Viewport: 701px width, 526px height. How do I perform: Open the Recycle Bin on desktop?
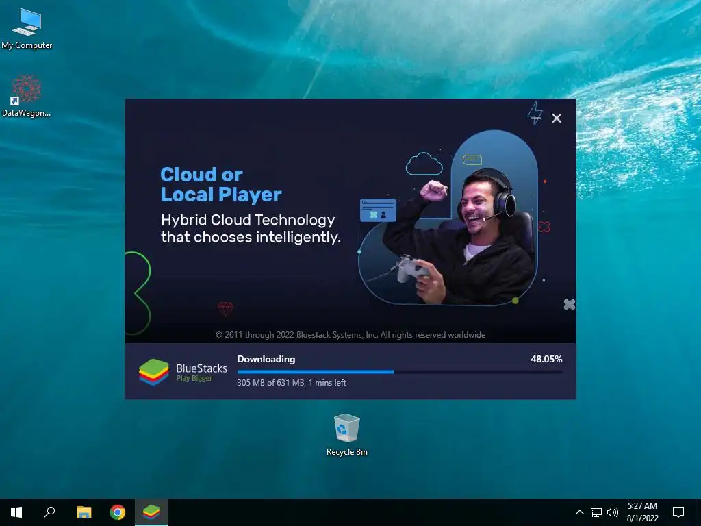point(347,436)
